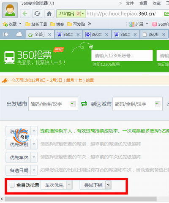This screenshot has width=169, height=203.
Task: Open the 查看 menu
Action: [x=143, y=3]
